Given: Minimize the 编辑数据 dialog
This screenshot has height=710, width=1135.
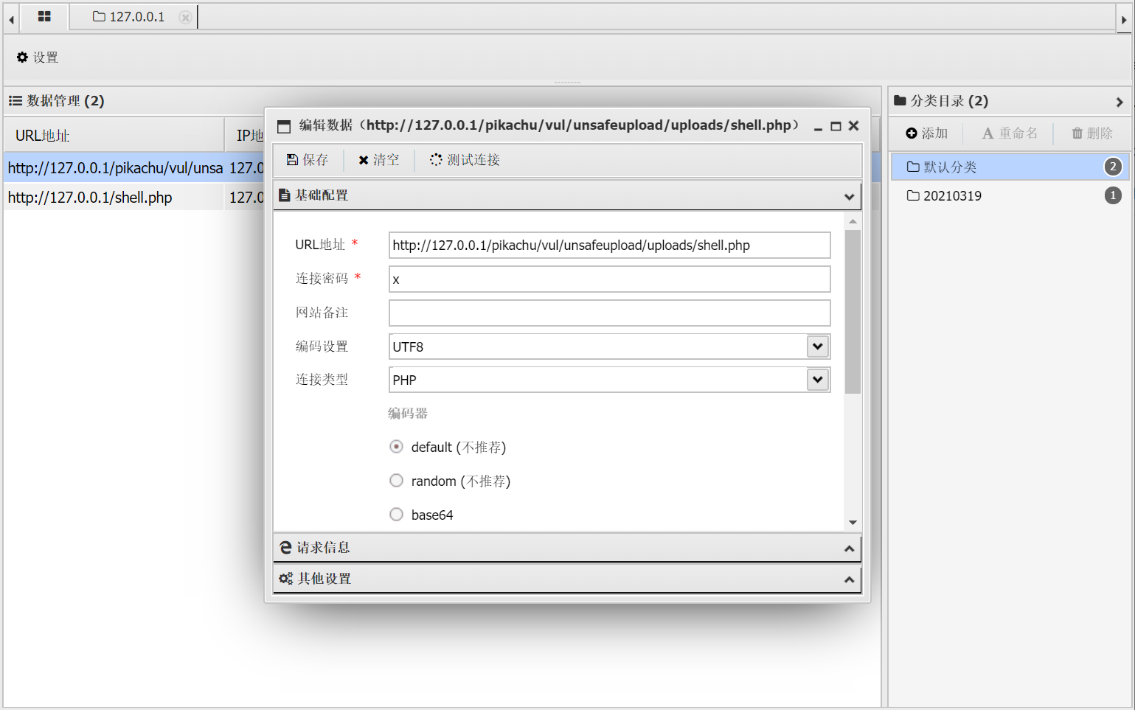Looking at the screenshot, I should (818, 127).
